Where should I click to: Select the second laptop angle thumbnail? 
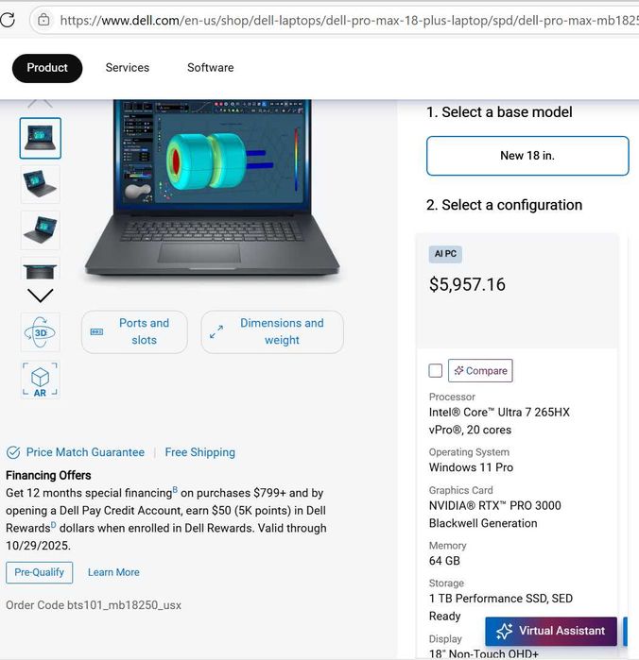pyautogui.click(x=40, y=184)
